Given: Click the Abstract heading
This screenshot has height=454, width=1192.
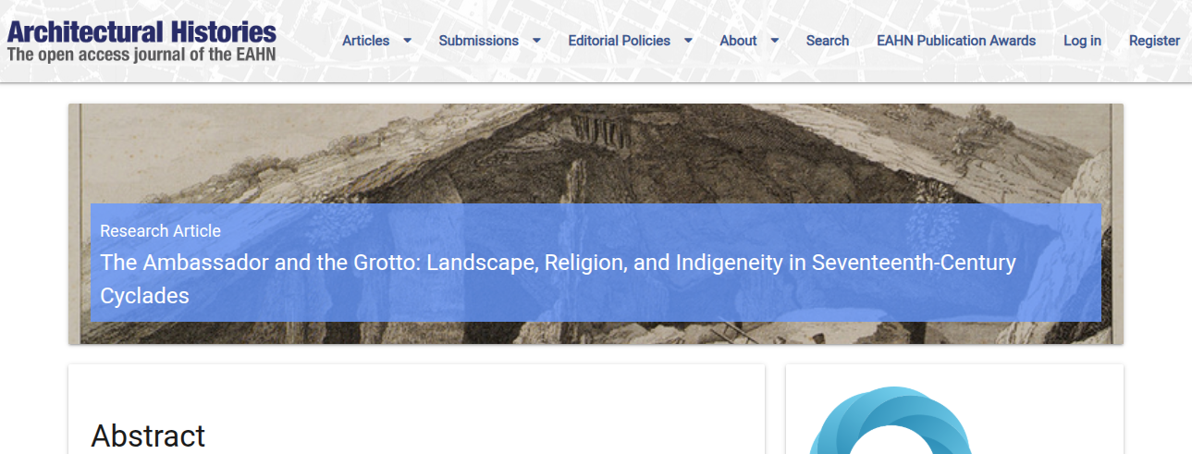Looking at the screenshot, I should [x=148, y=436].
